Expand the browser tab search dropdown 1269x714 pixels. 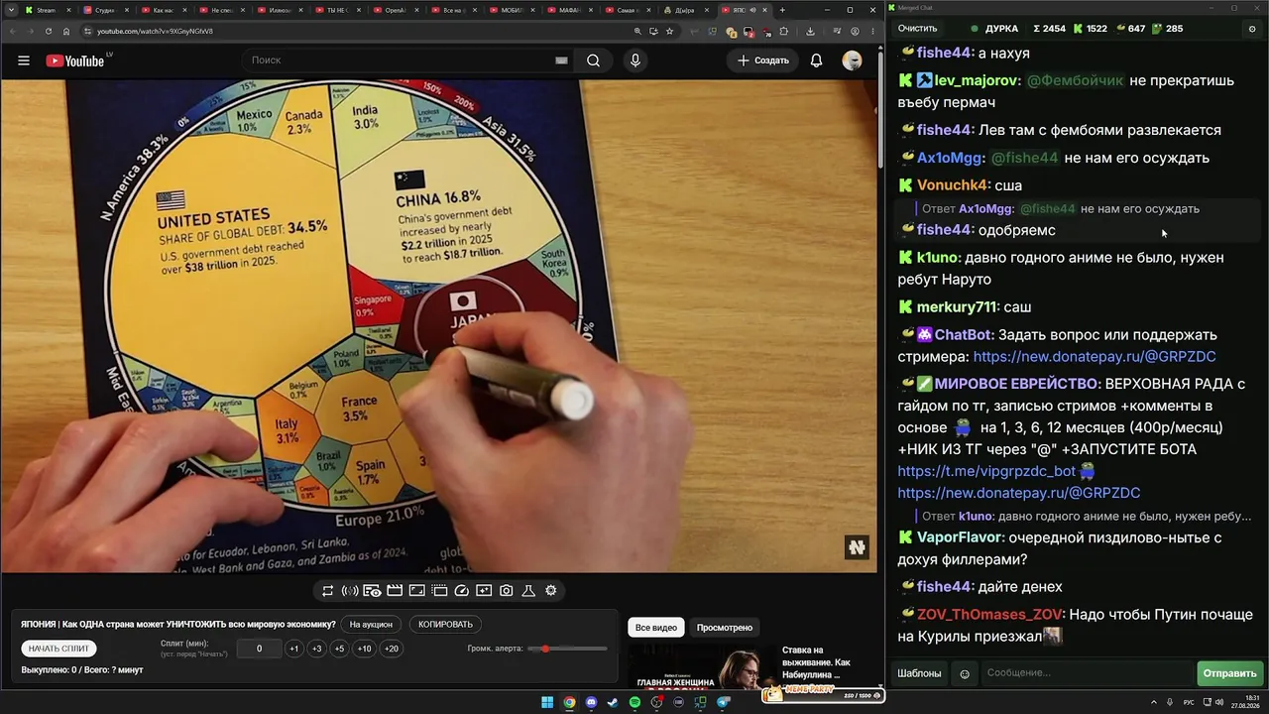[10, 10]
